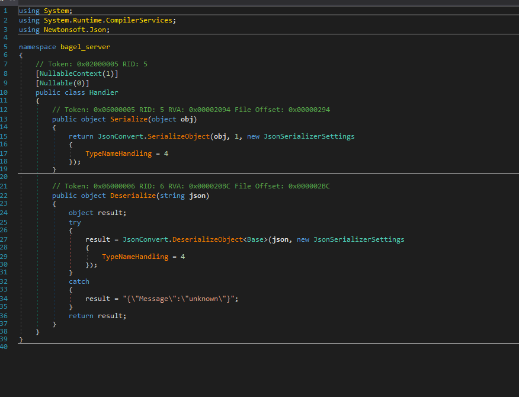The height and width of the screenshot is (397, 519).
Task: Click JsonConvert on the DeserializeObject line
Action: pyautogui.click(x=146, y=239)
